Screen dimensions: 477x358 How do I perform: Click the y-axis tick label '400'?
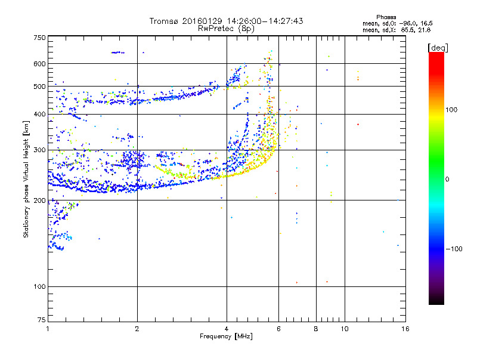(x=39, y=115)
